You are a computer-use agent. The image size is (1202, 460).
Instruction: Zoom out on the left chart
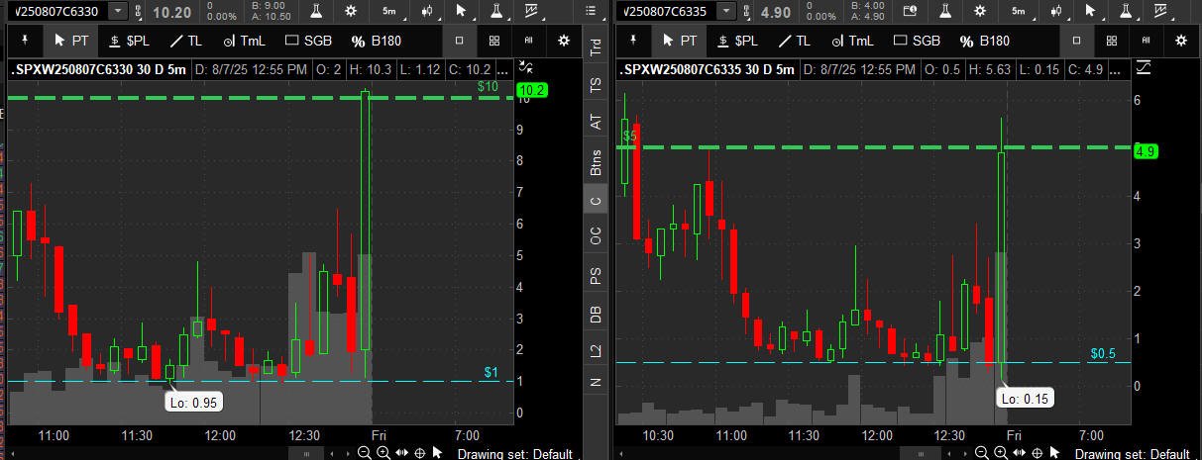[x=365, y=453]
